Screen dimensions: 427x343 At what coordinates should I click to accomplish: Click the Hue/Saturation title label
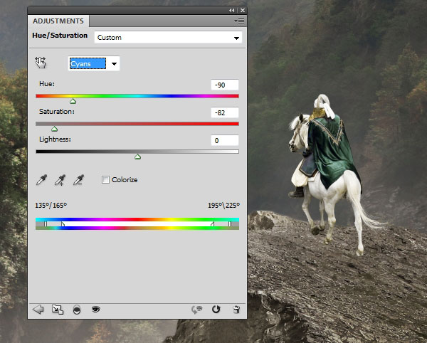(60, 36)
